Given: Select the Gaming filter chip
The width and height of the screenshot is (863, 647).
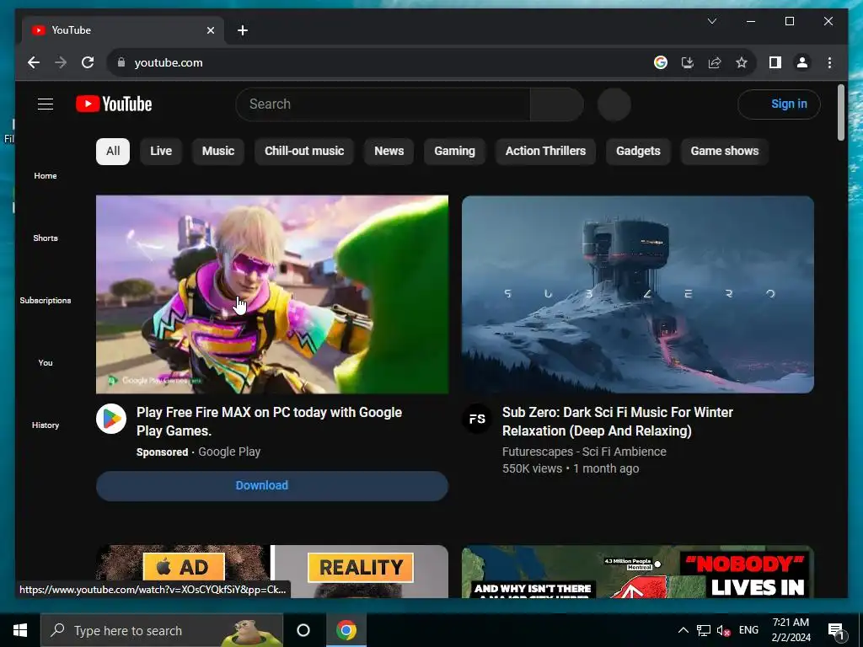Looking at the screenshot, I should tap(454, 152).
